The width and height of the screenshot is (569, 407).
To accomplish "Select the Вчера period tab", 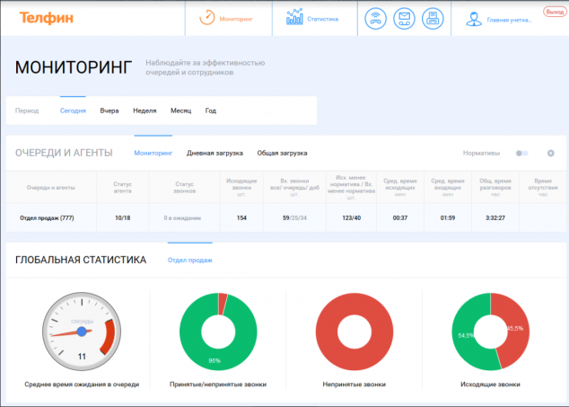I will click(109, 111).
